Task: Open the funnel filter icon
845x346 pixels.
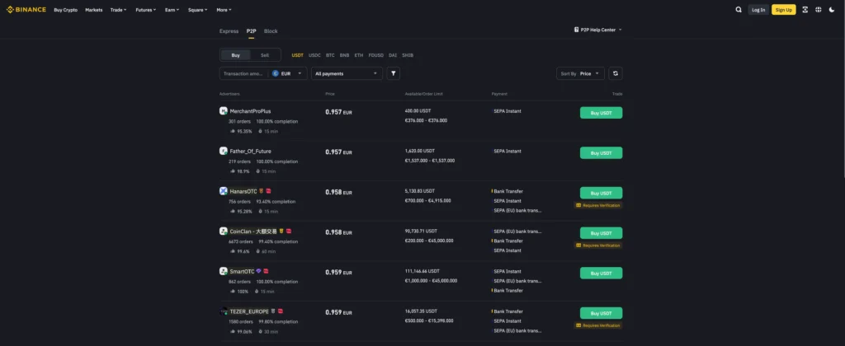Action: [x=394, y=73]
